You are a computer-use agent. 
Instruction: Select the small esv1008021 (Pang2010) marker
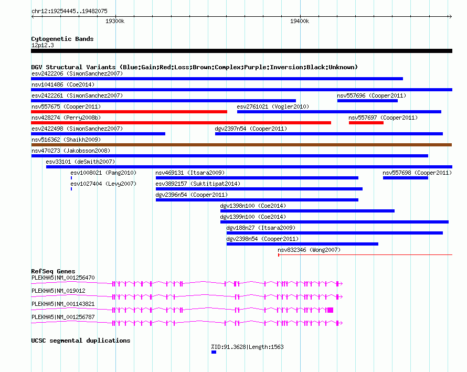pyautogui.click(x=71, y=178)
